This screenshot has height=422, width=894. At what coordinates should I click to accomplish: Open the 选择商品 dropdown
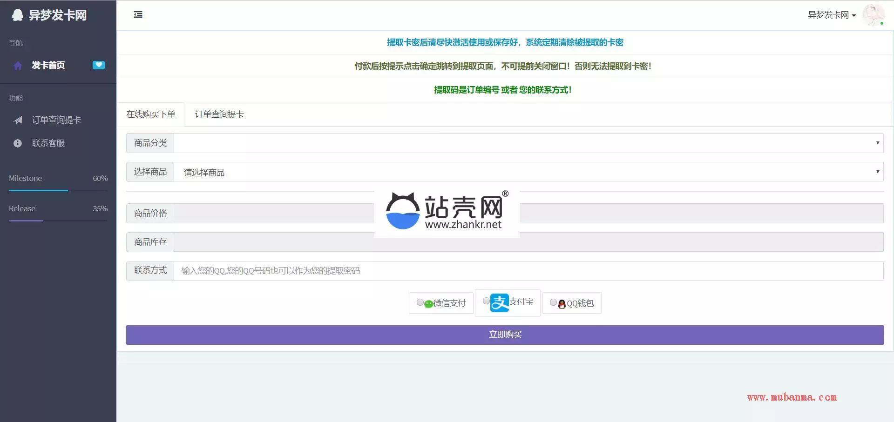coord(528,172)
